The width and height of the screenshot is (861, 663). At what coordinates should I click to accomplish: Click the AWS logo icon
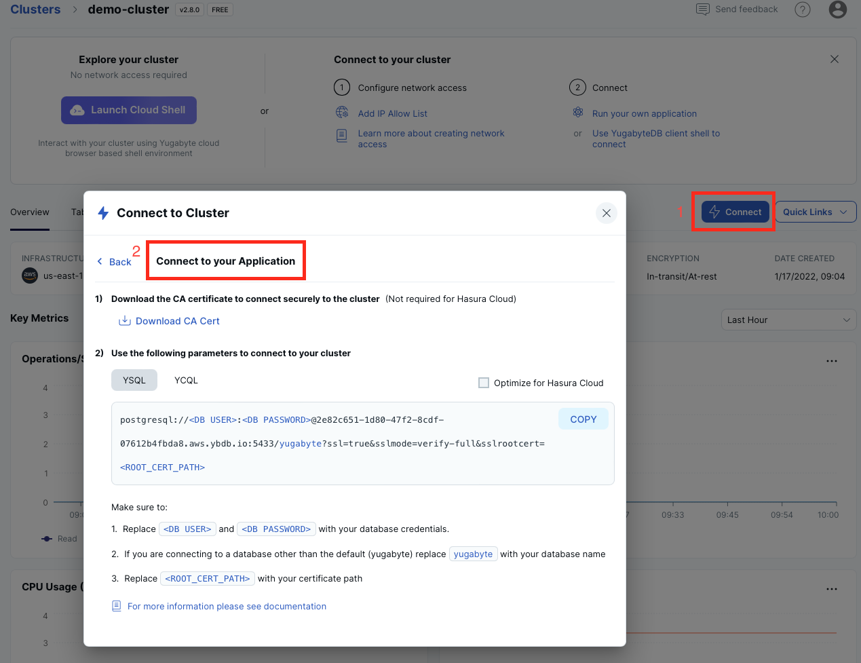30,276
